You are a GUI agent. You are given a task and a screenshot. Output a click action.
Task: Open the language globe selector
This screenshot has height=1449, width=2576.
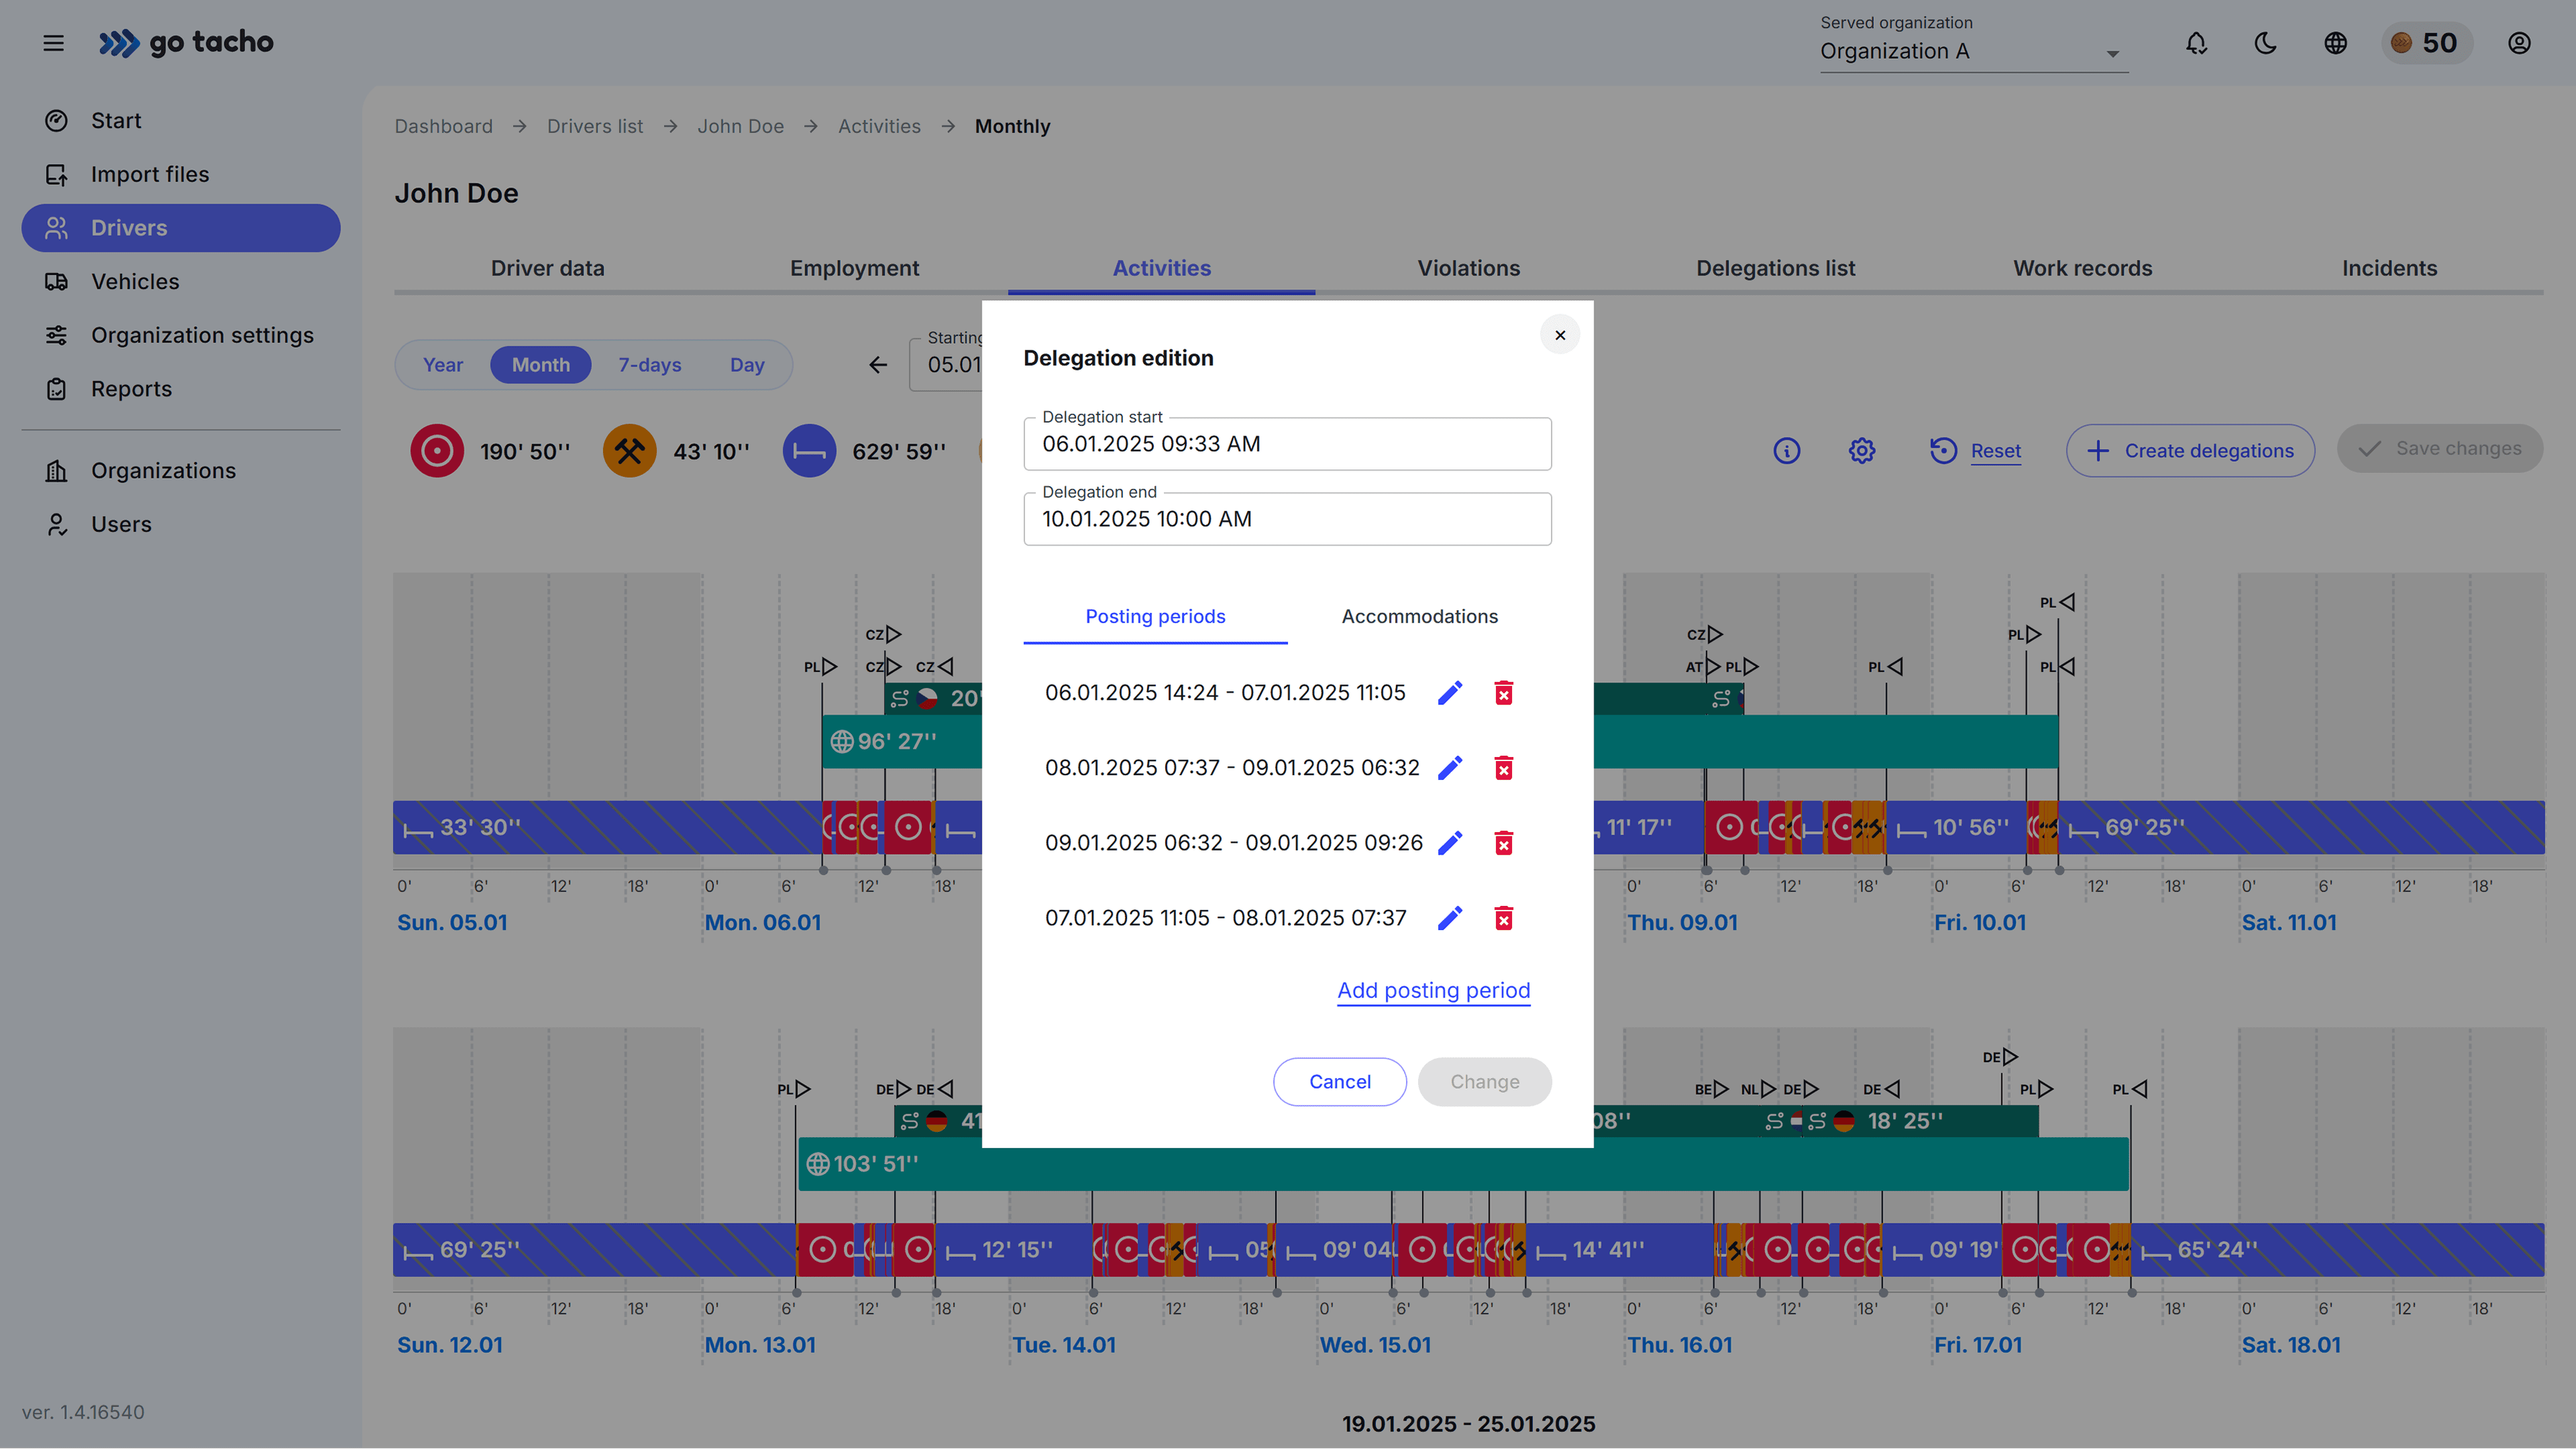pos(2335,43)
